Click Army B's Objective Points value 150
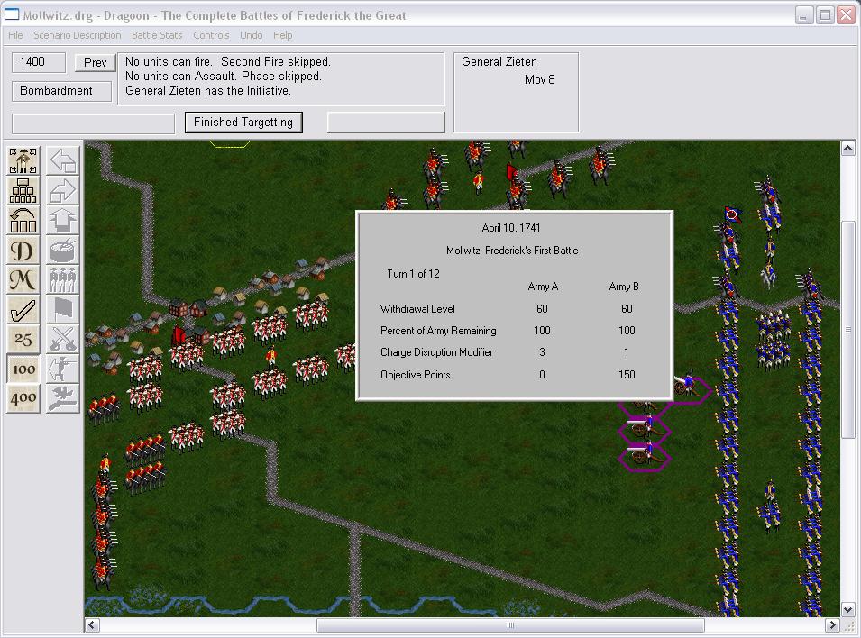The image size is (861, 638). 627,375
